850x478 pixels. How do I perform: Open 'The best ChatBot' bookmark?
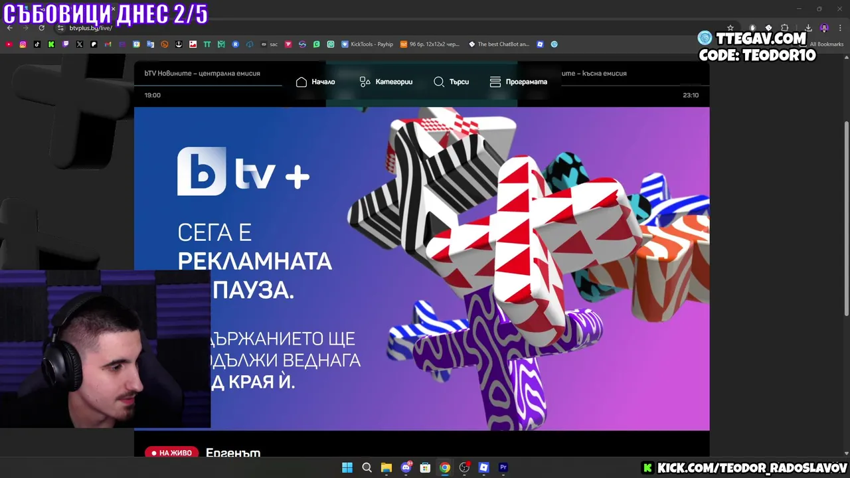[x=499, y=44]
